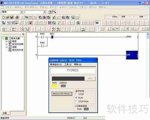
Task: Select parallel Y000 contact in ladder
Action: (x=42, y=46)
